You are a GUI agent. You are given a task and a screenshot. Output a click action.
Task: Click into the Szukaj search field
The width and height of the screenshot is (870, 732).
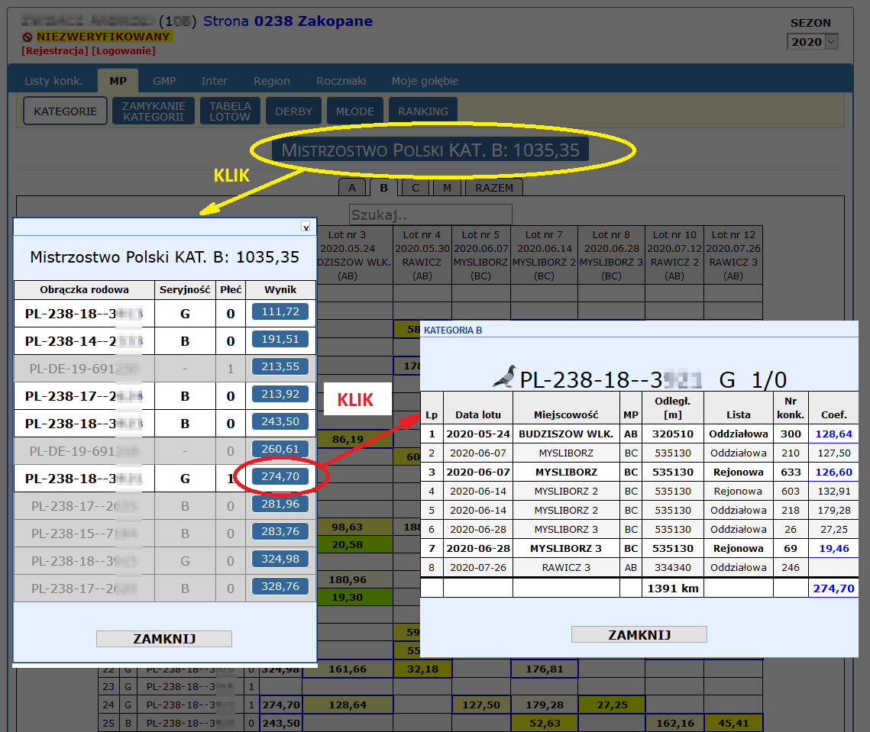click(x=430, y=215)
